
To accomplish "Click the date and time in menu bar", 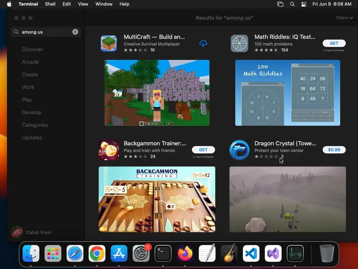I will pyautogui.click(x=332, y=4).
